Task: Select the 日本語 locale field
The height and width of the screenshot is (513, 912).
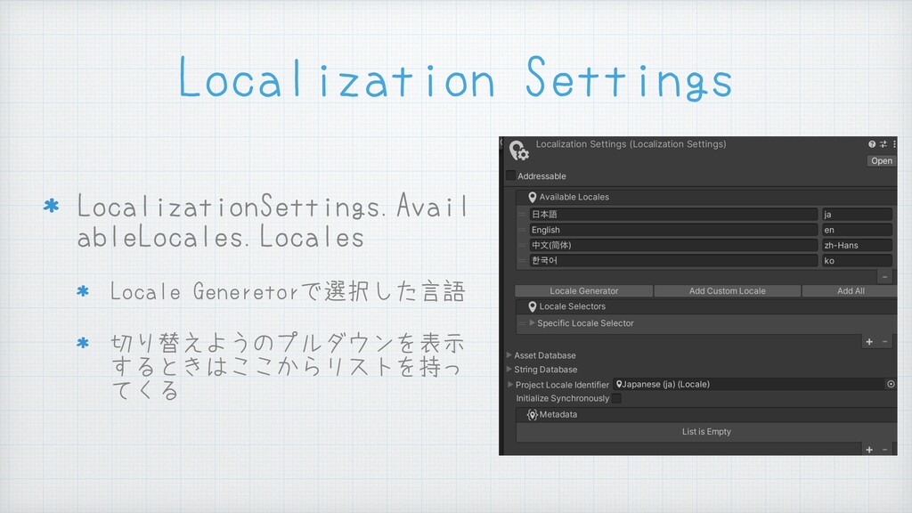Action: [673, 215]
